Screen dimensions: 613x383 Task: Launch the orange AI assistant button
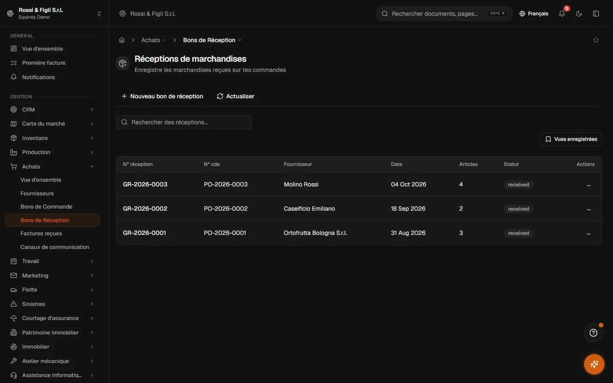click(x=594, y=364)
